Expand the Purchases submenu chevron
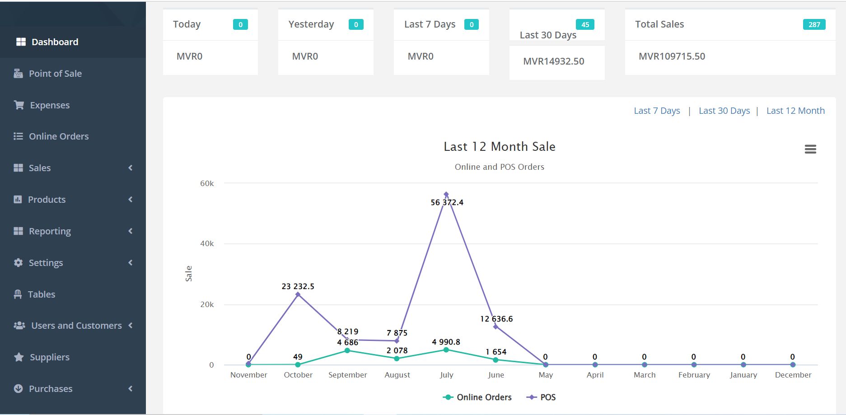Viewport: 846px width, 415px height. coord(131,389)
